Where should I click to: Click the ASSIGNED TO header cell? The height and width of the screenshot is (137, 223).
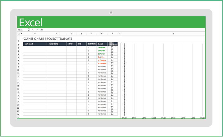(57, 44)
